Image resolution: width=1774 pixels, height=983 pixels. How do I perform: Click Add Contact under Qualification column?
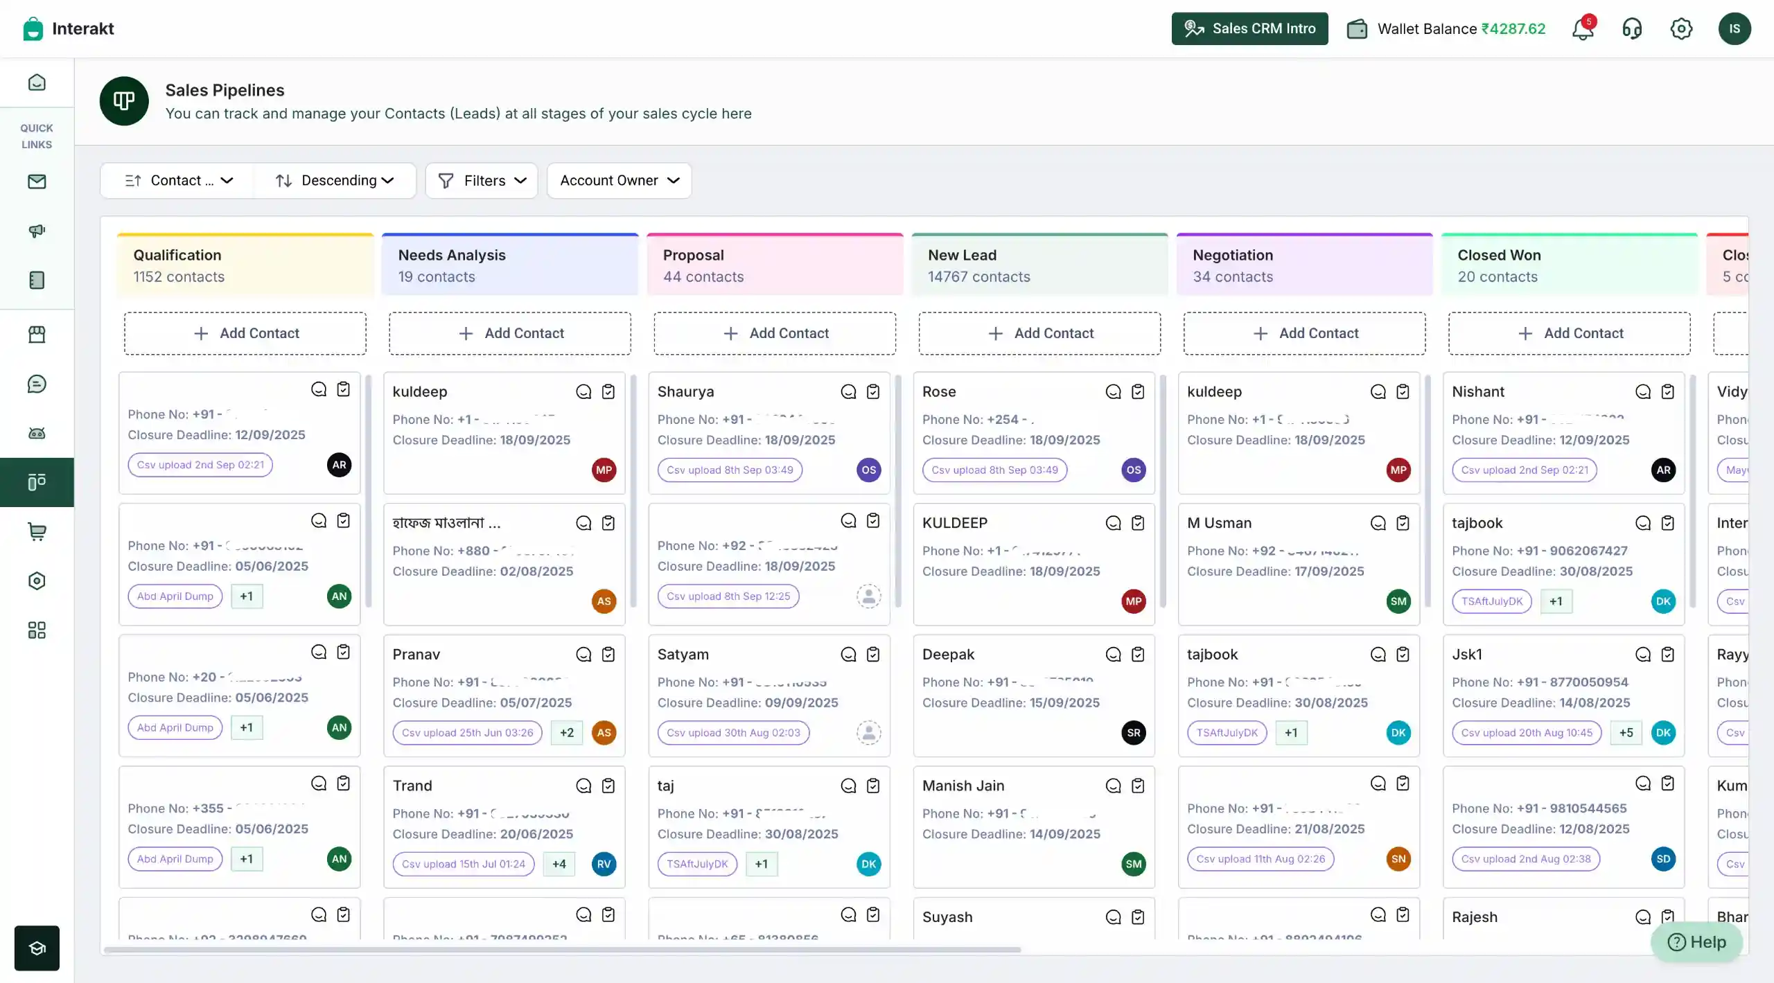[245, 333]
